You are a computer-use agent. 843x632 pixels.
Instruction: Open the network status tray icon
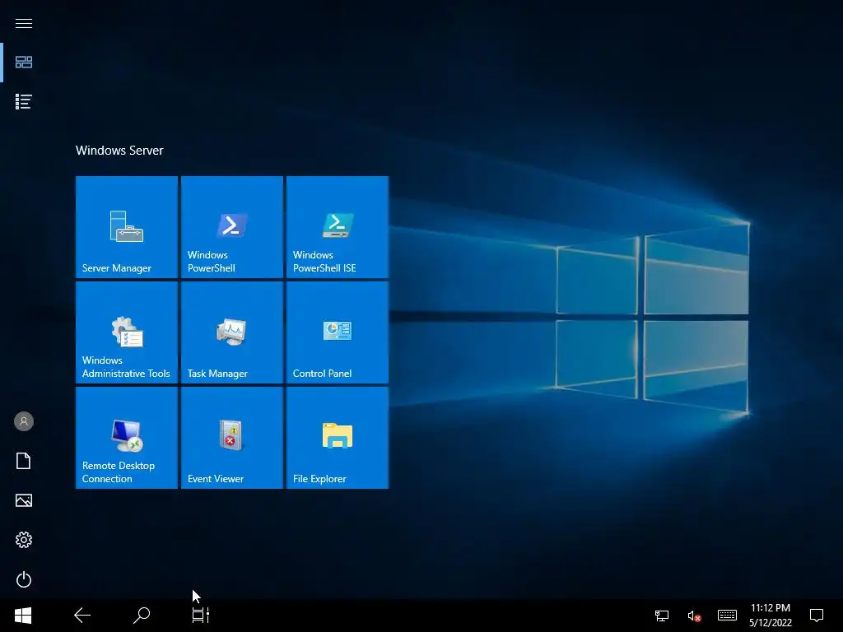click(662, 616)
